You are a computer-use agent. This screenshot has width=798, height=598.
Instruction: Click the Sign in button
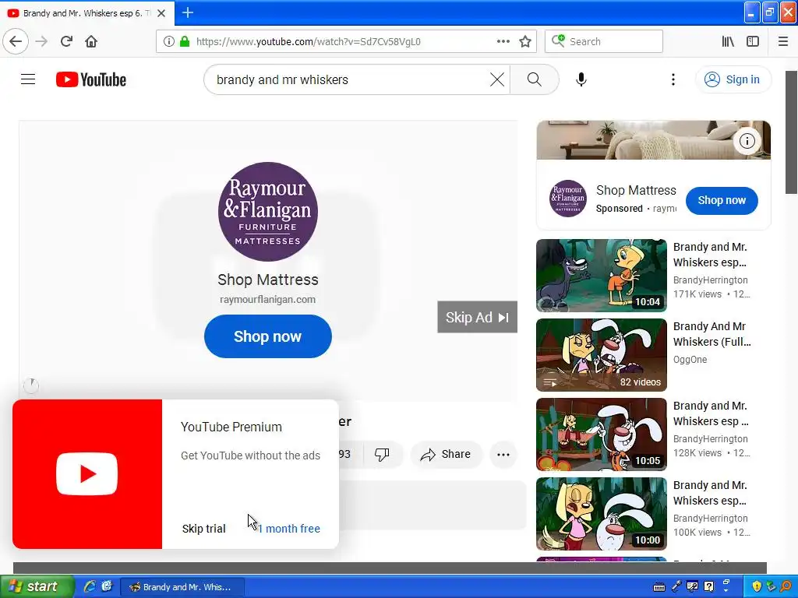point(733,79)
